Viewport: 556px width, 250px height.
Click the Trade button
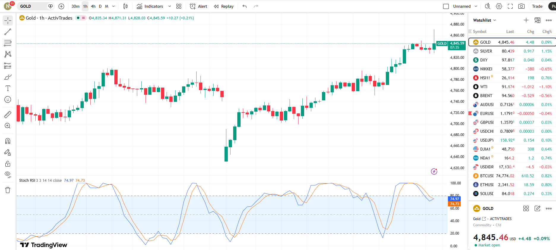click(x=537, y=6)
